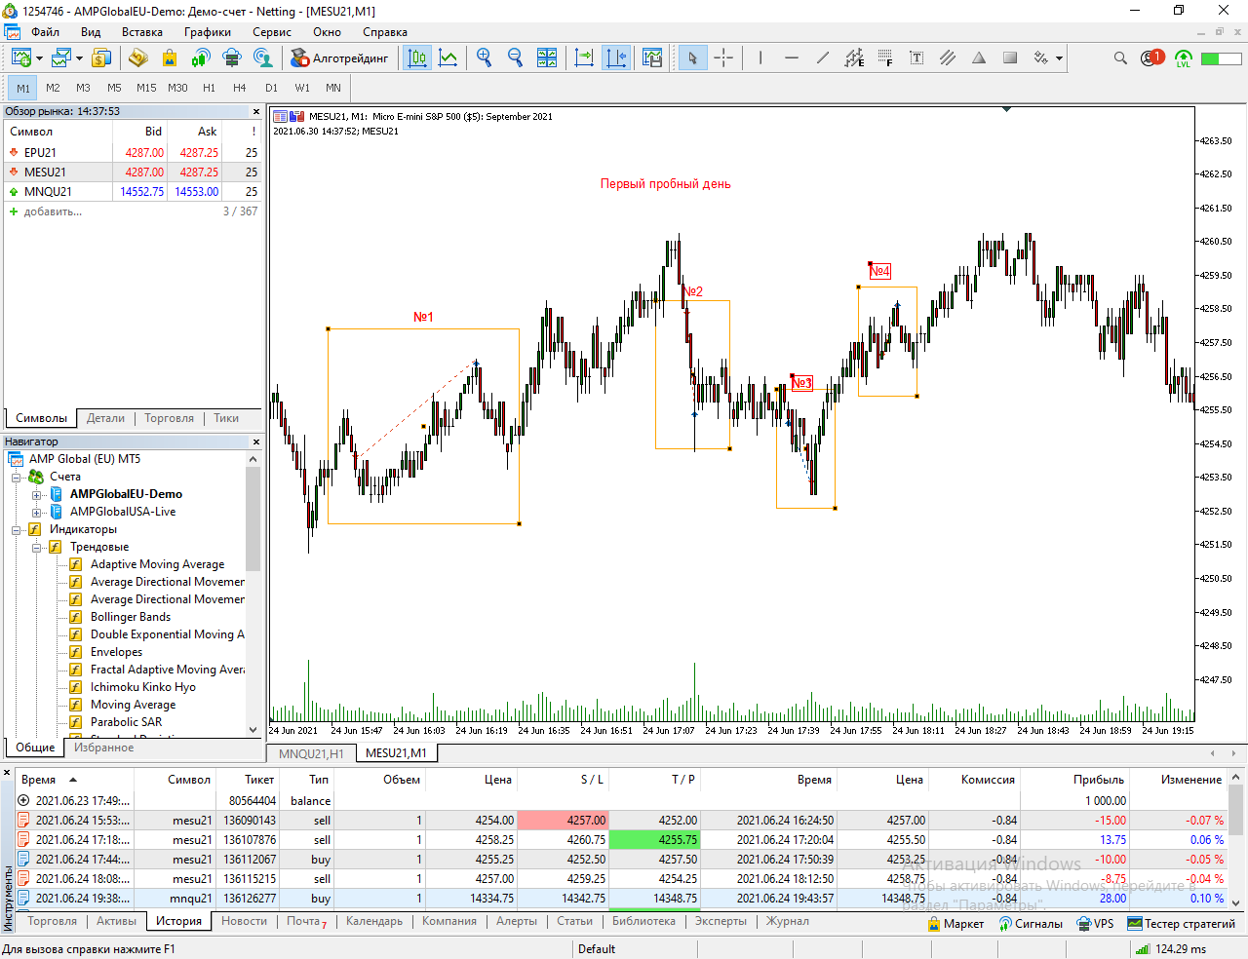Open Сигналы in the toolbox bar
This screenshot has width=1248, height=959.
[x=1031, y=924]
